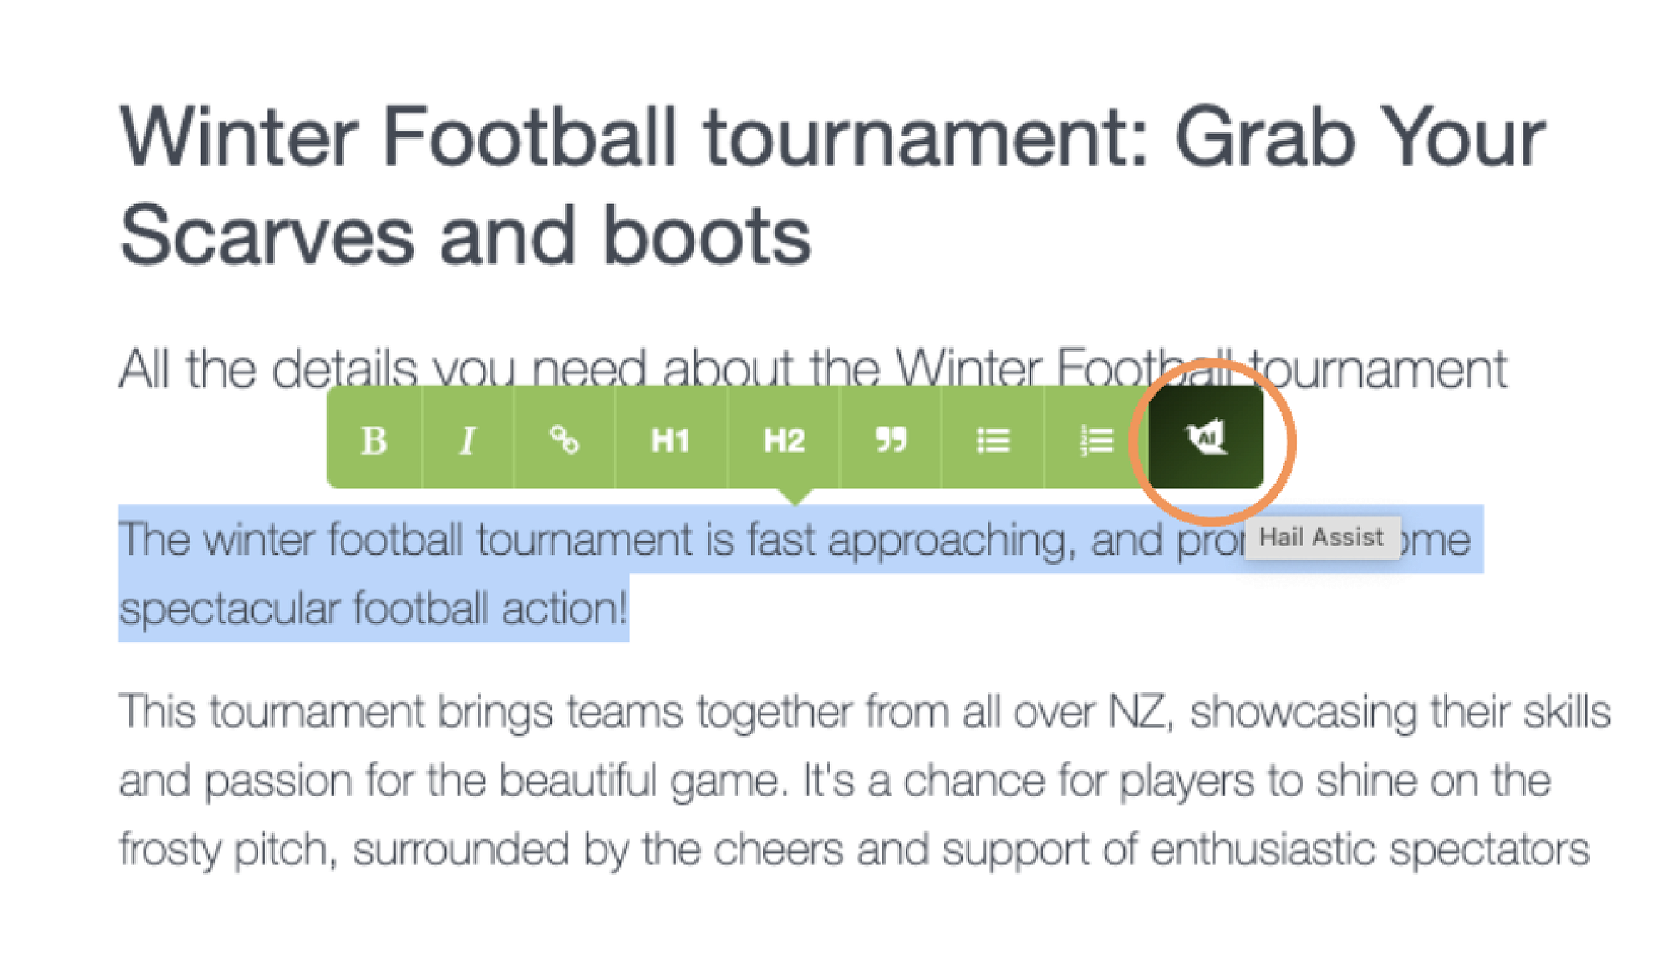Apply H2 heading style

tap(784, 440)
